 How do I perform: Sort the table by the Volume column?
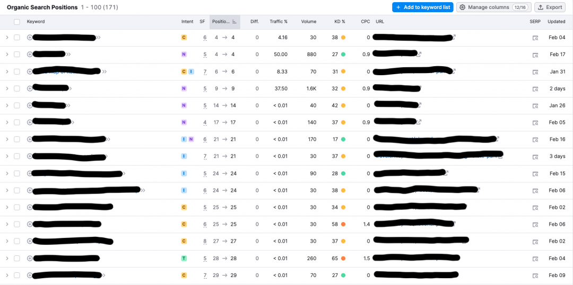click(308, 22)
